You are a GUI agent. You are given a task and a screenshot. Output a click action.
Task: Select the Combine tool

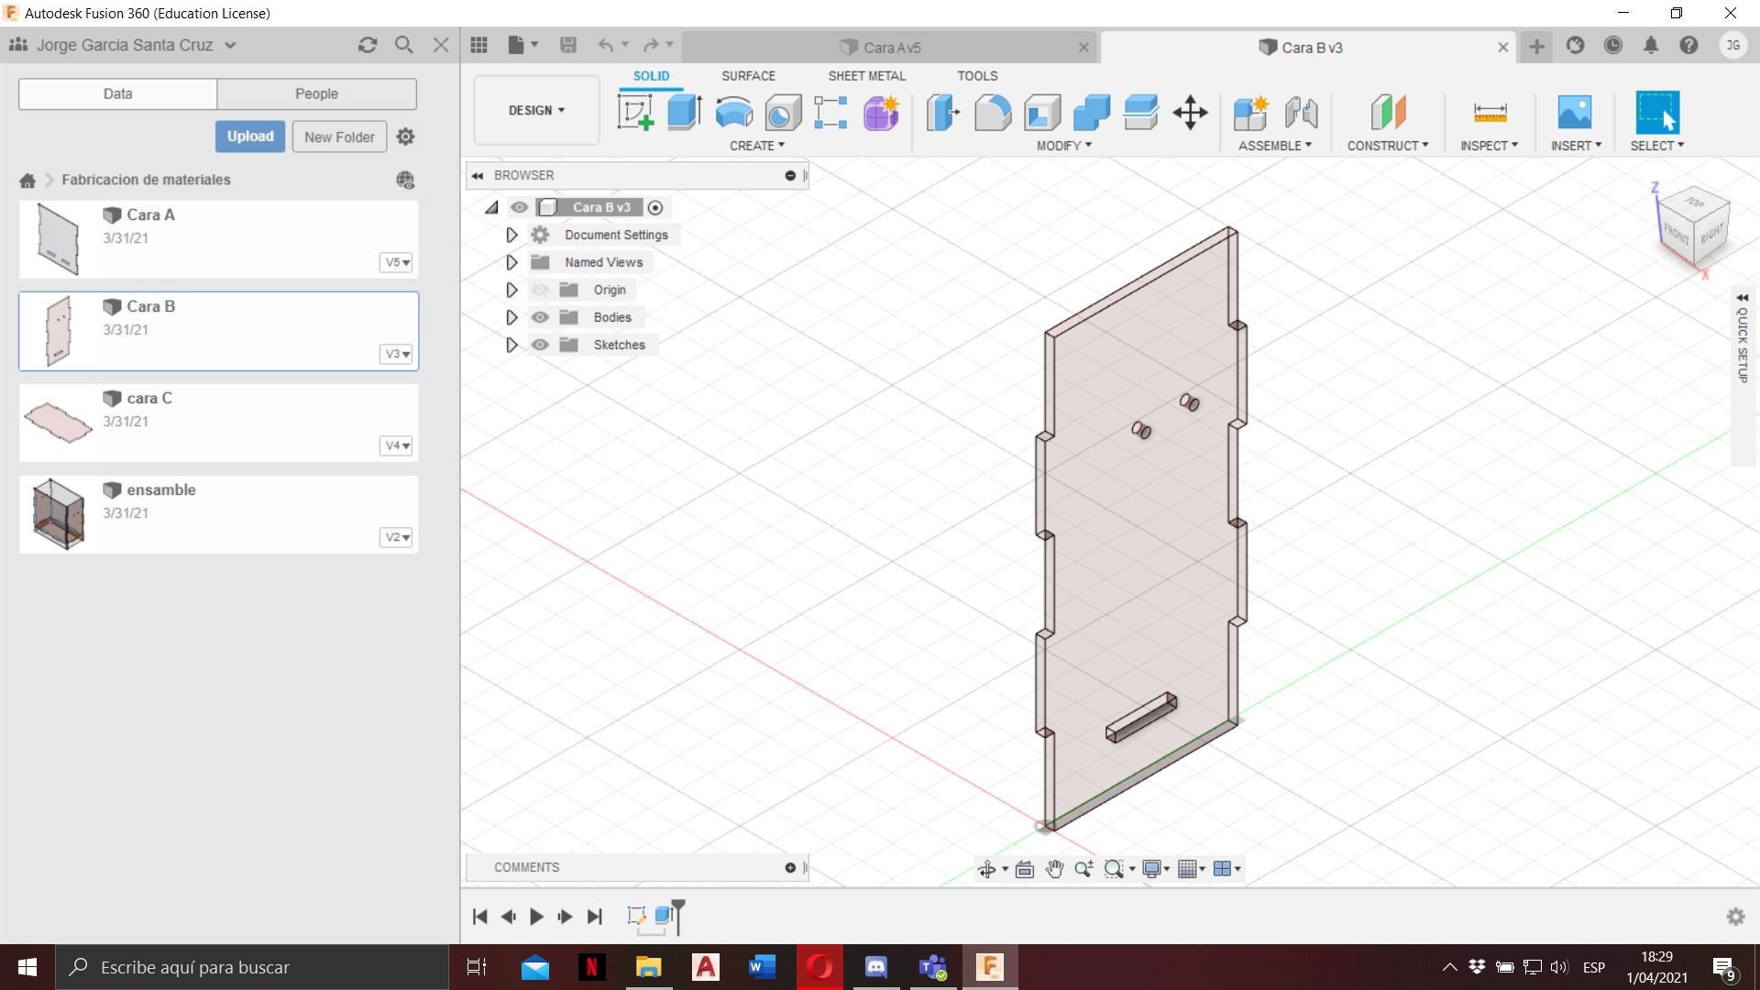click(x=1091, y=113)
